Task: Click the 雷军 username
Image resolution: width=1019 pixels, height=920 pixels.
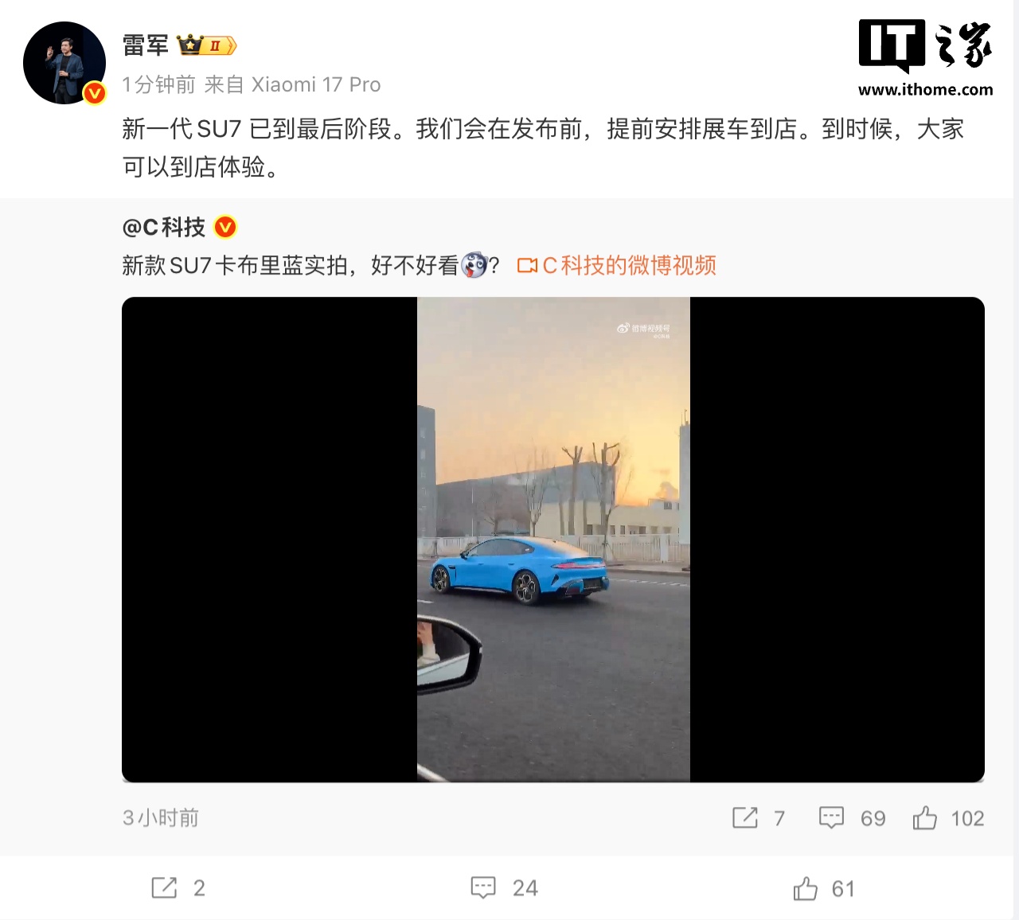Action: (x=146, y=45)
